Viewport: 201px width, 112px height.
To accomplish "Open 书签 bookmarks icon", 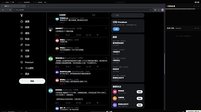I will pyautogui.click(x=22, y=50).
